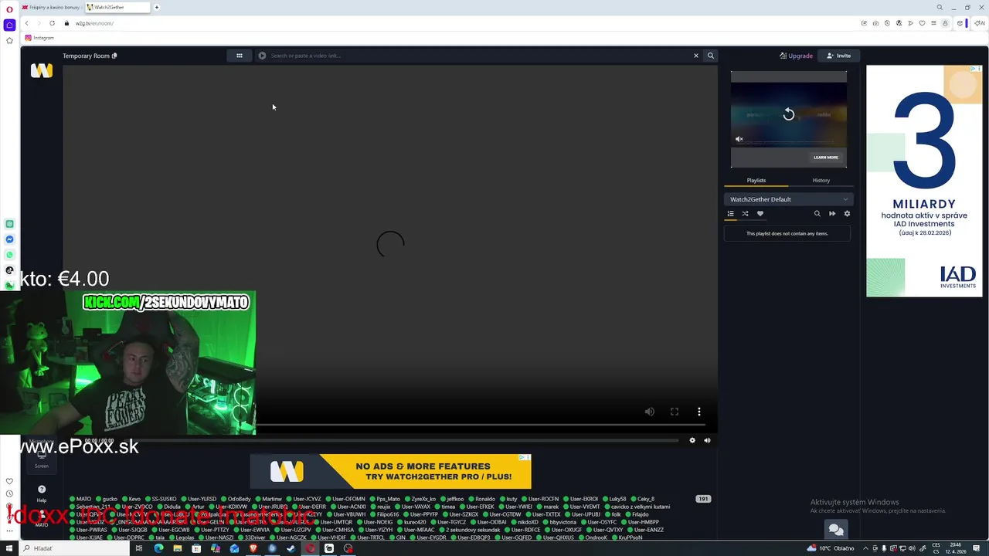Click Learn More on the ad video
989x556 pixels.
[x=825, y=157]
